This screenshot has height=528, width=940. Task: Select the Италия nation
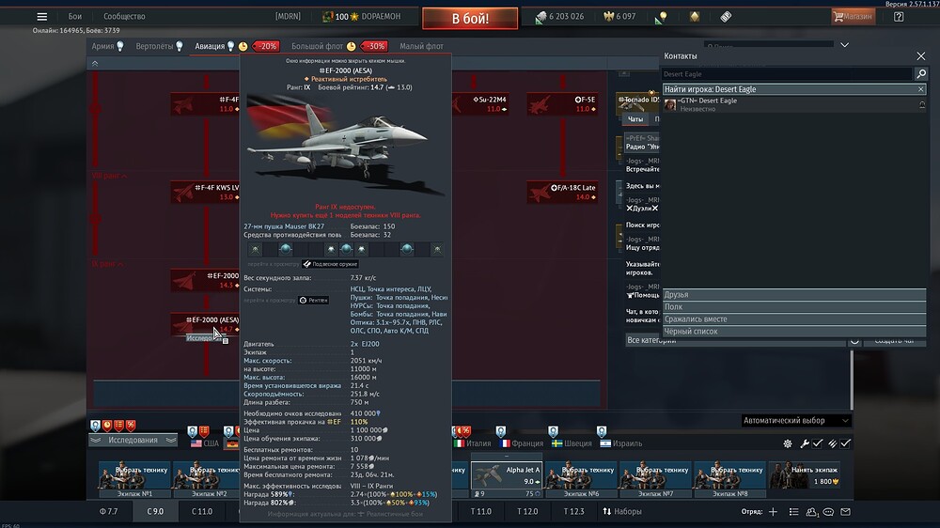point(473,443)
